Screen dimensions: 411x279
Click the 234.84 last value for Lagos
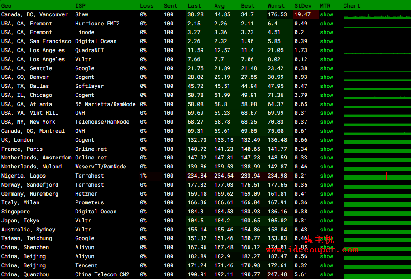tap(197, 175)
